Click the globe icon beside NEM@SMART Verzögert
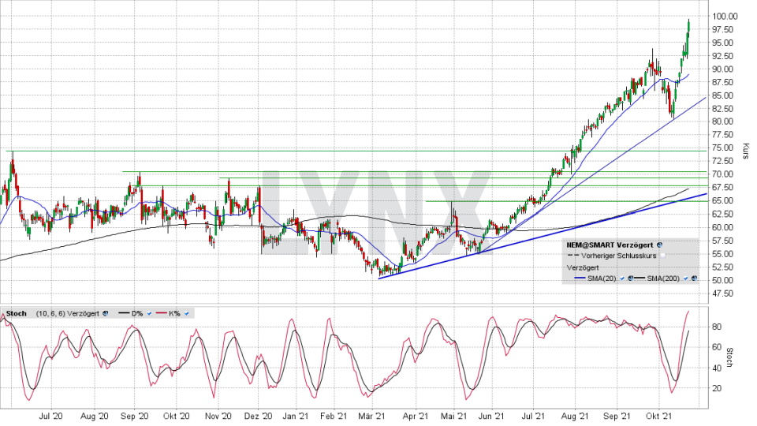 click(659, 245)
